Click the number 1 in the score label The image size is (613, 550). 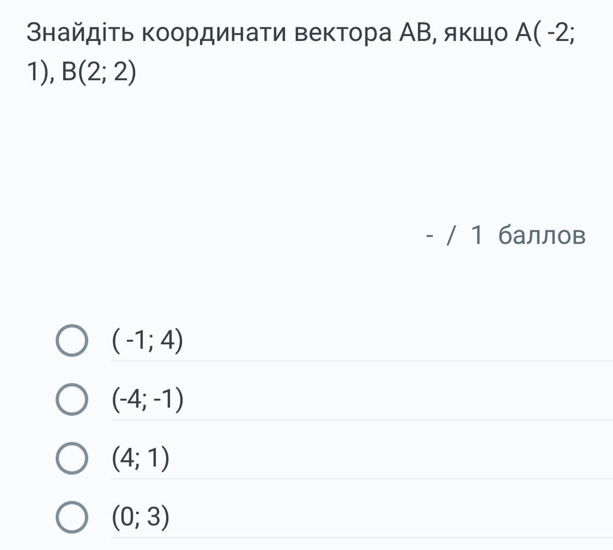pos(476,236)
